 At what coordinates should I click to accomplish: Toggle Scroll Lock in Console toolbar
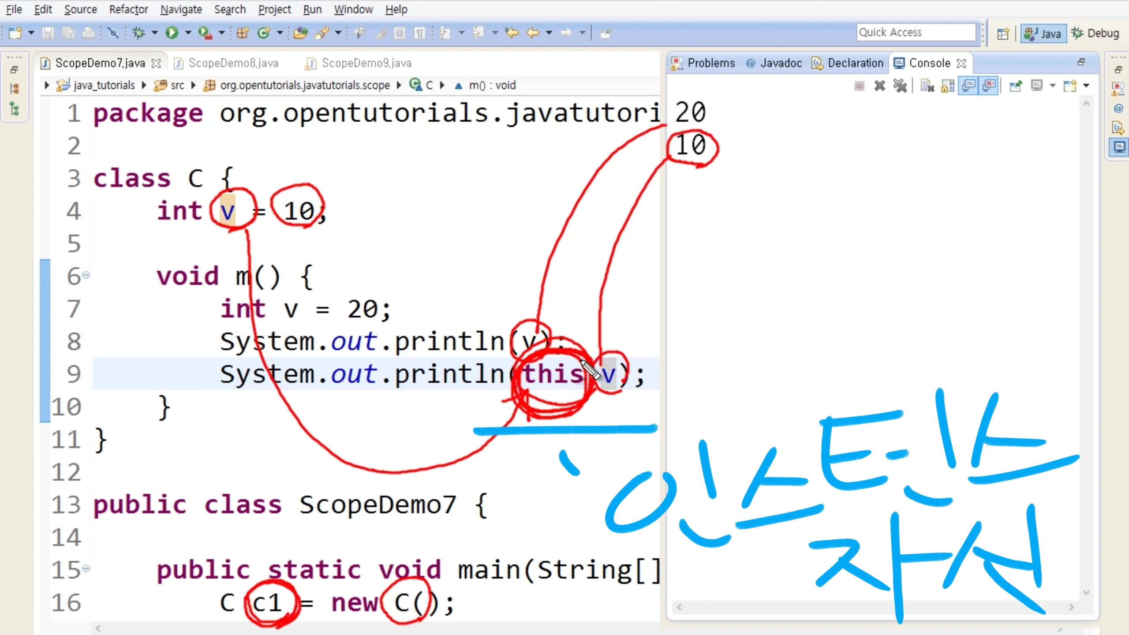(x=948, y=86)
